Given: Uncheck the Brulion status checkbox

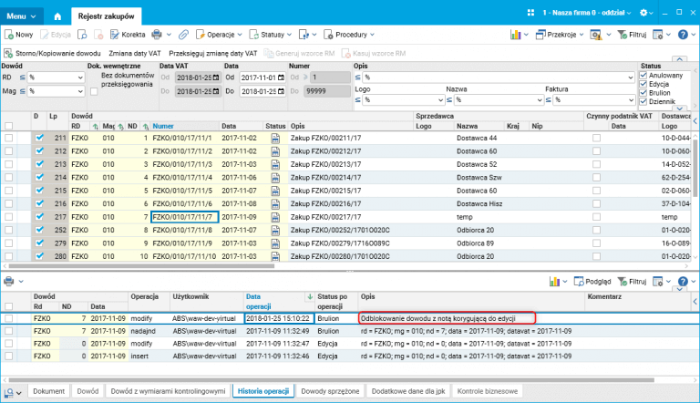Looking at the screenshot, I should tap(644, 93).
